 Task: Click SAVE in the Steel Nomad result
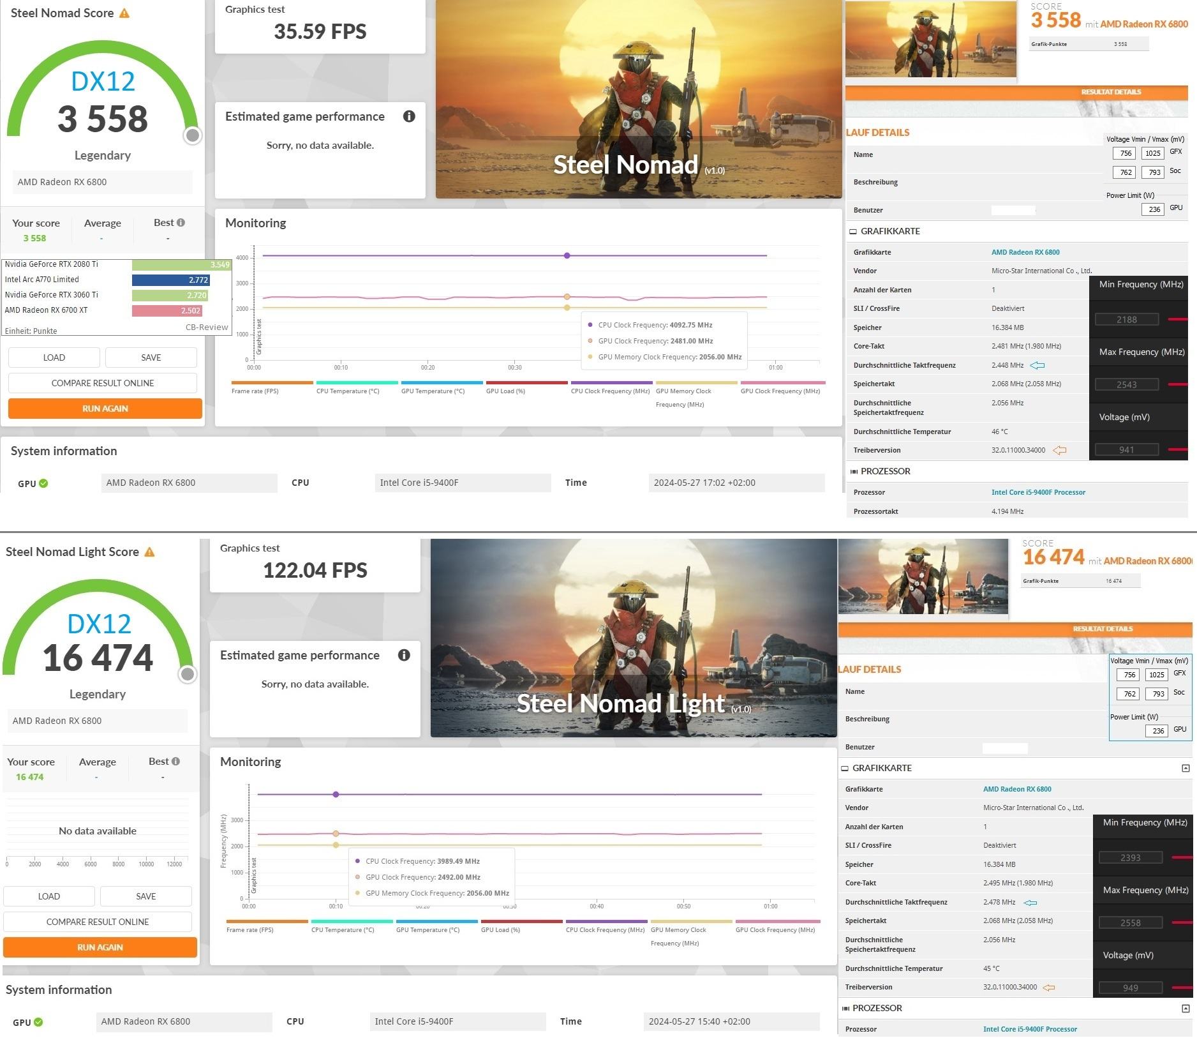point(151,357)
